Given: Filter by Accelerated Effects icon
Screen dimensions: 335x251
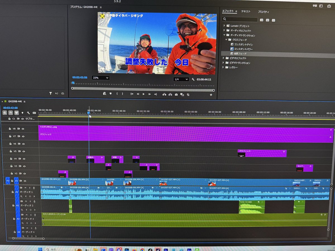Looking at the screenshot, I should [262, 20].
